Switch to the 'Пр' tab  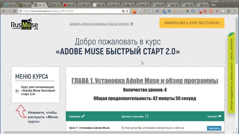(84, 5)
